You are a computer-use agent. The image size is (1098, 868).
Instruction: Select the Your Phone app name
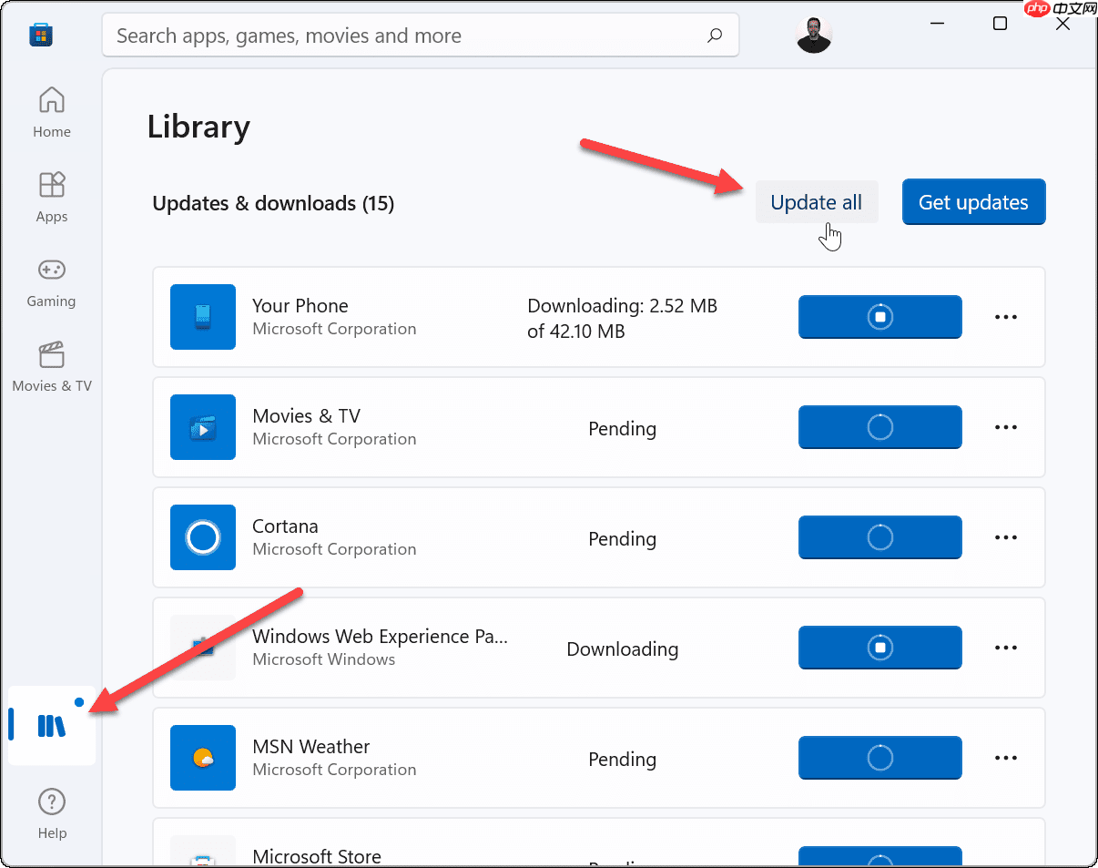pyautogui.click(x=300, y=306)
